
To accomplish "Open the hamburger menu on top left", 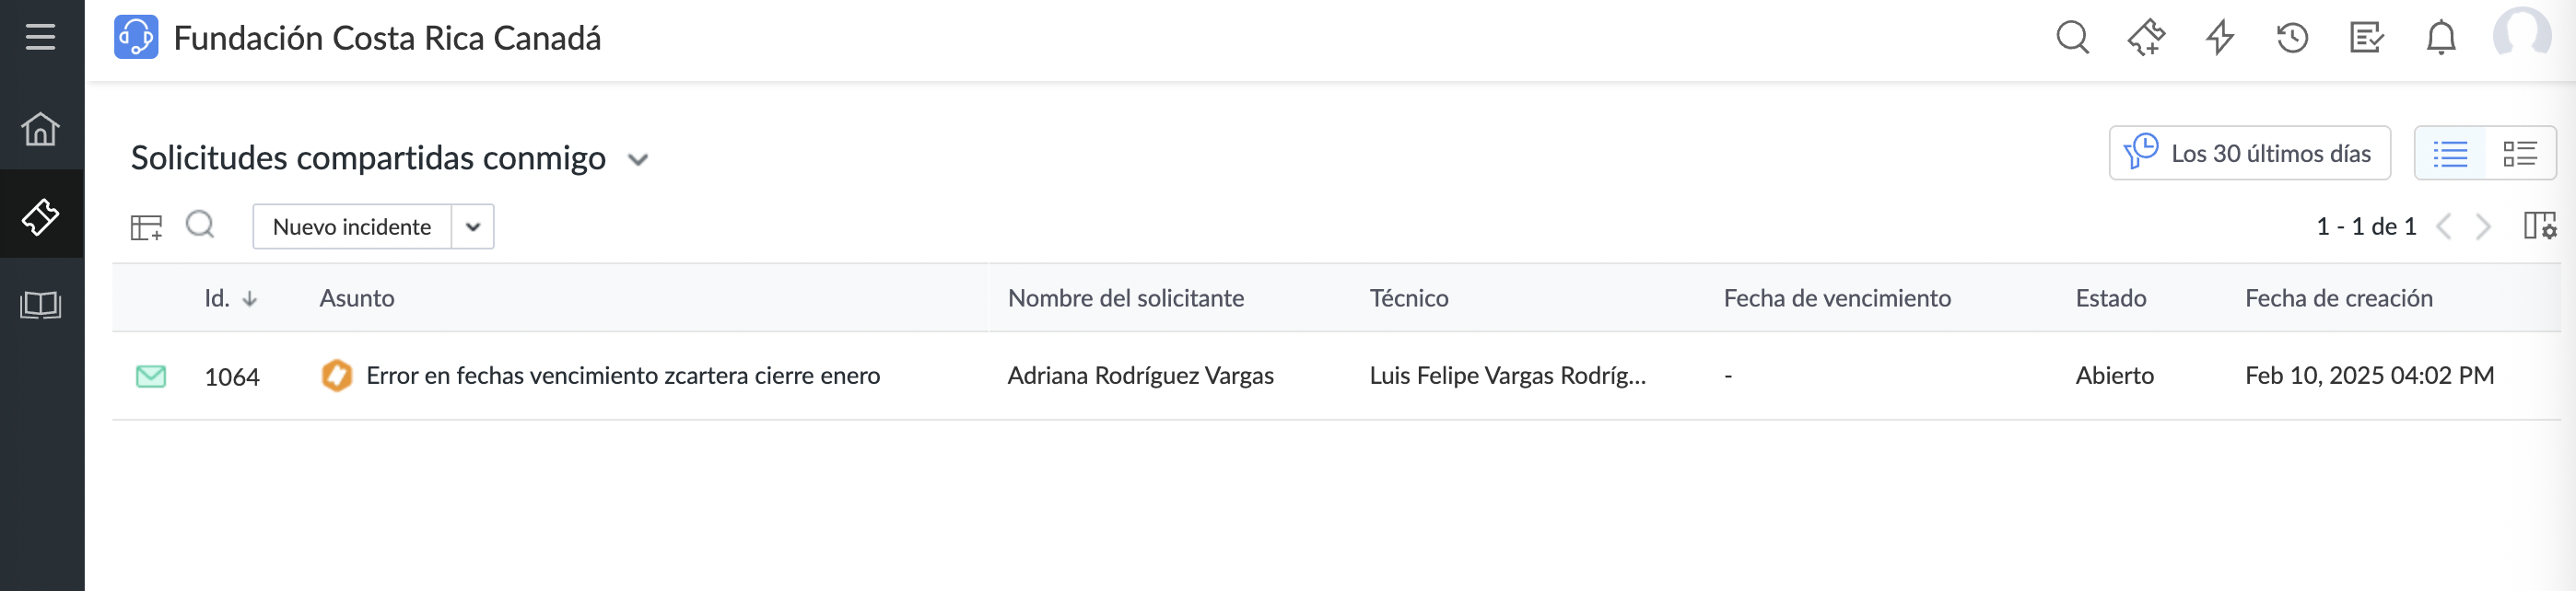I will (x=41, y=38).
